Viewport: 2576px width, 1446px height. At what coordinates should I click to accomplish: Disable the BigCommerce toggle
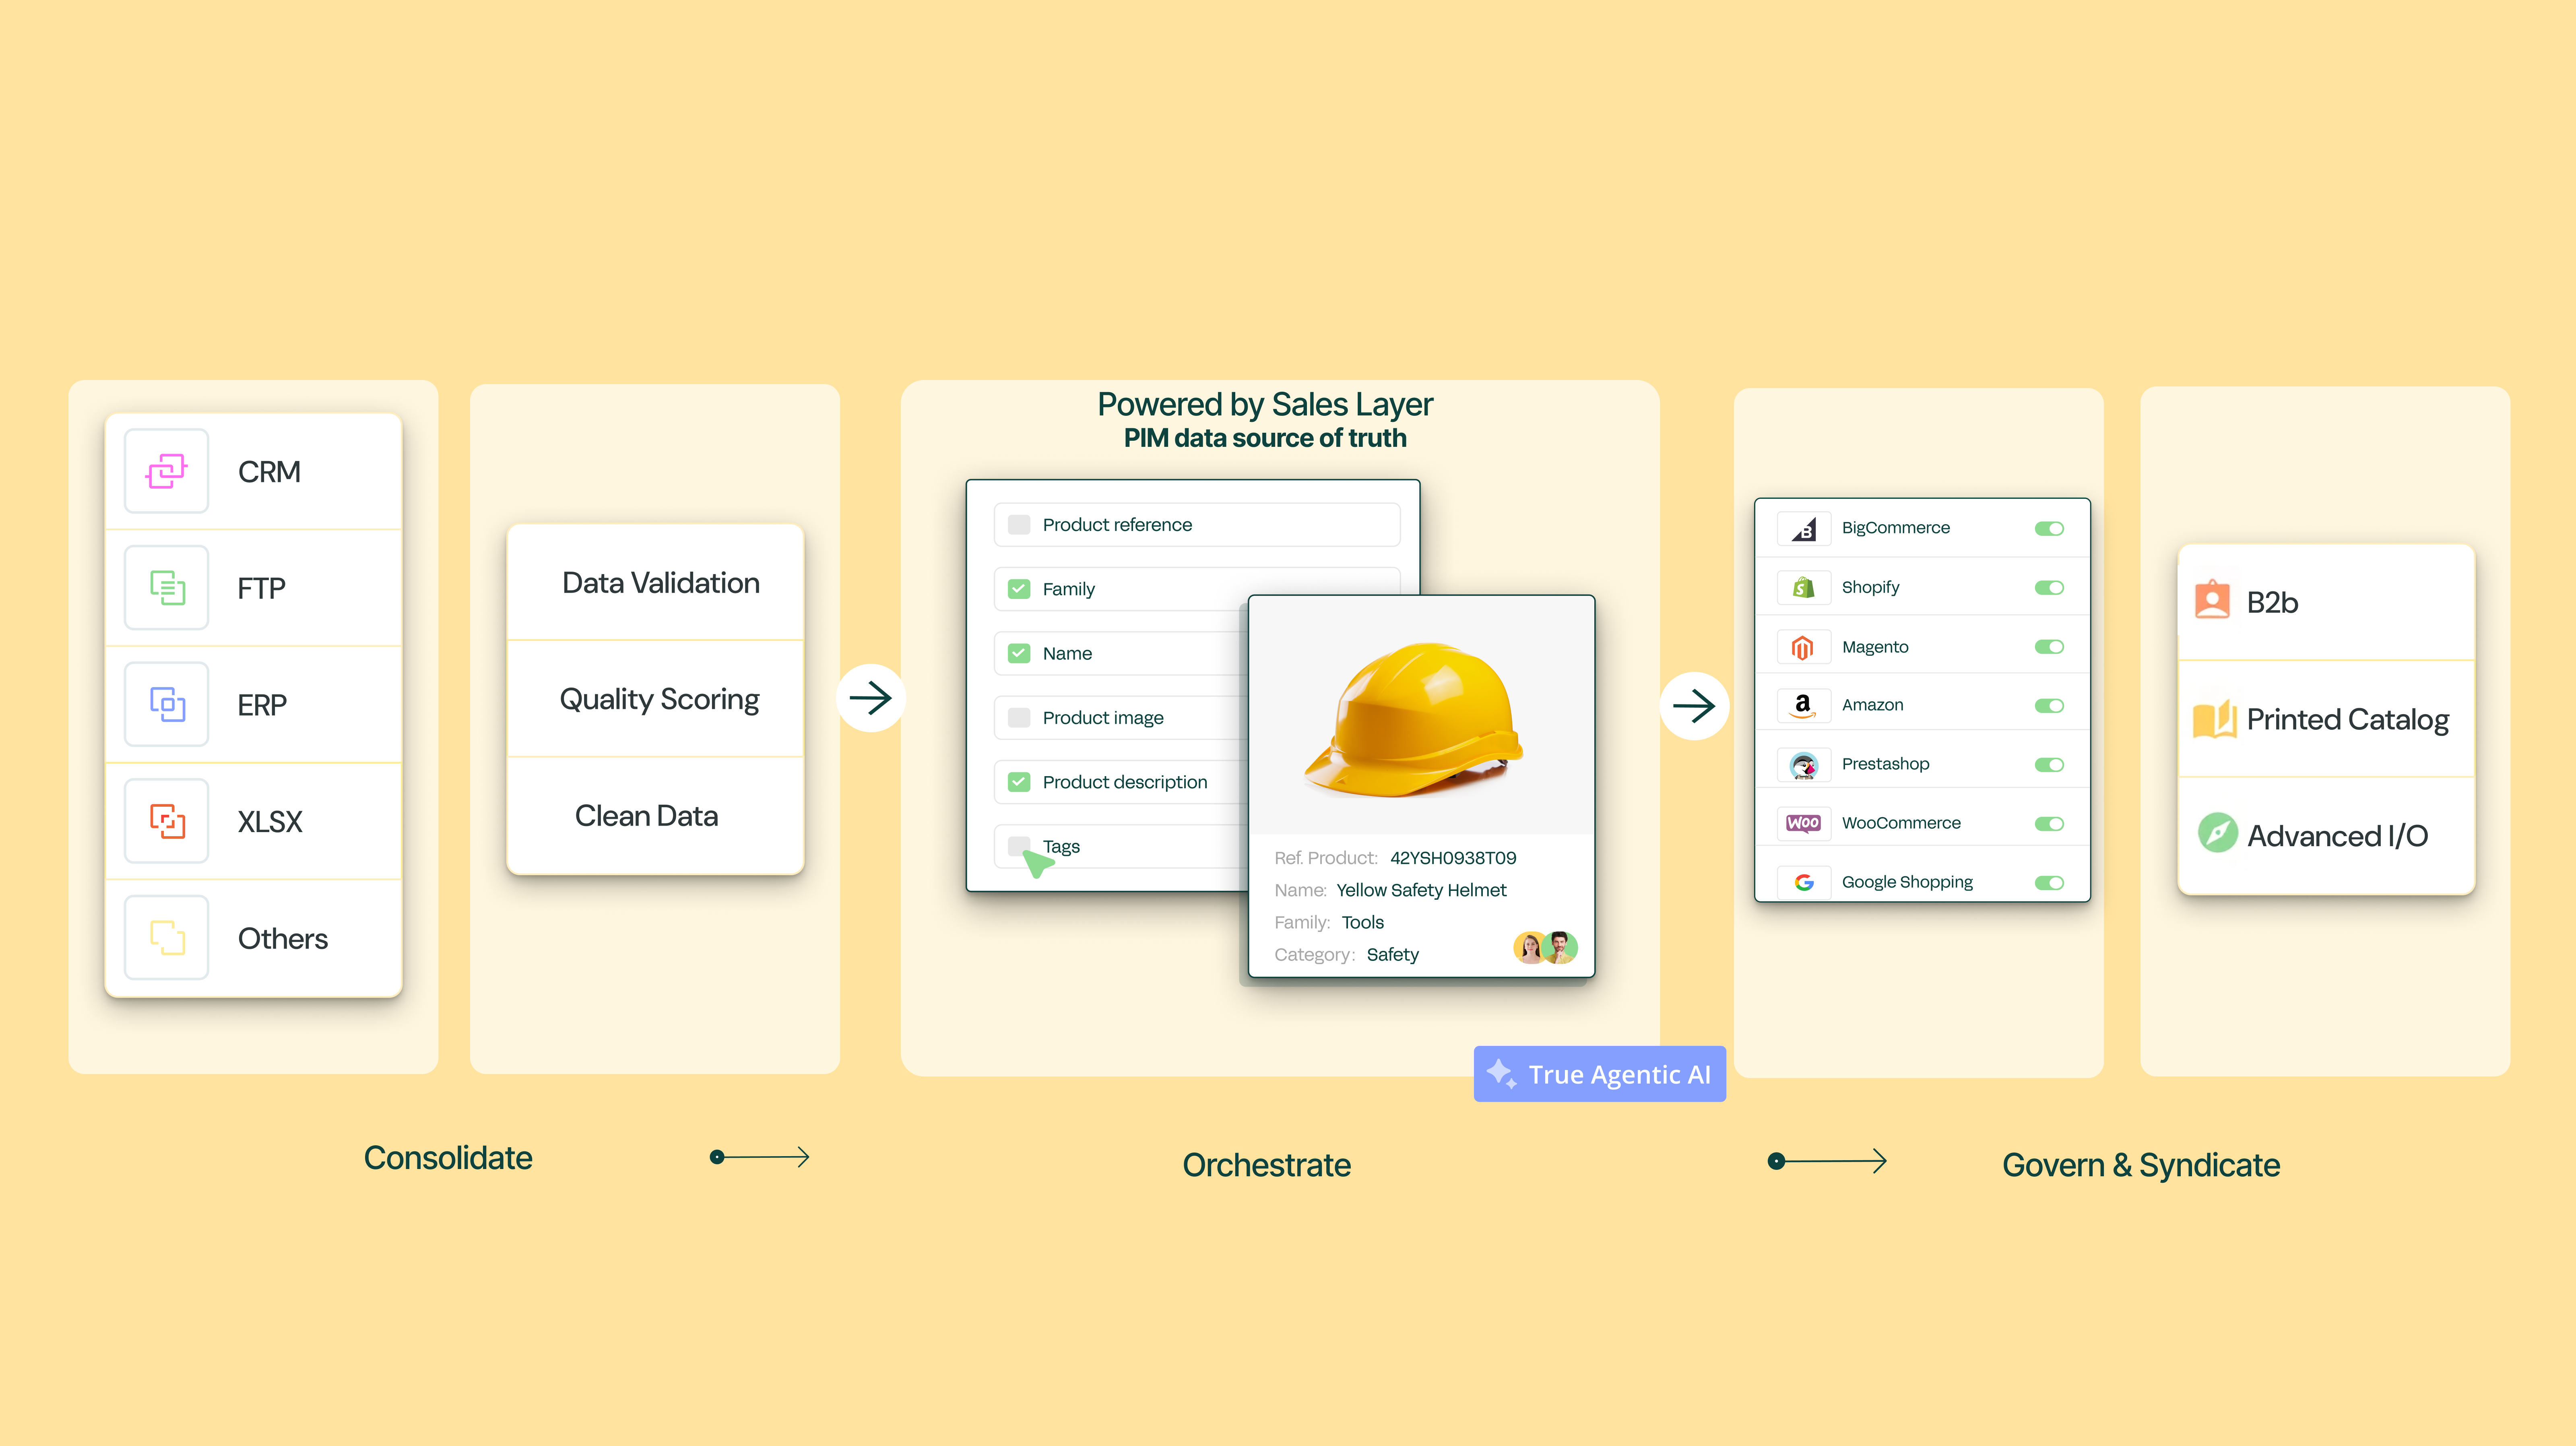2049,528
